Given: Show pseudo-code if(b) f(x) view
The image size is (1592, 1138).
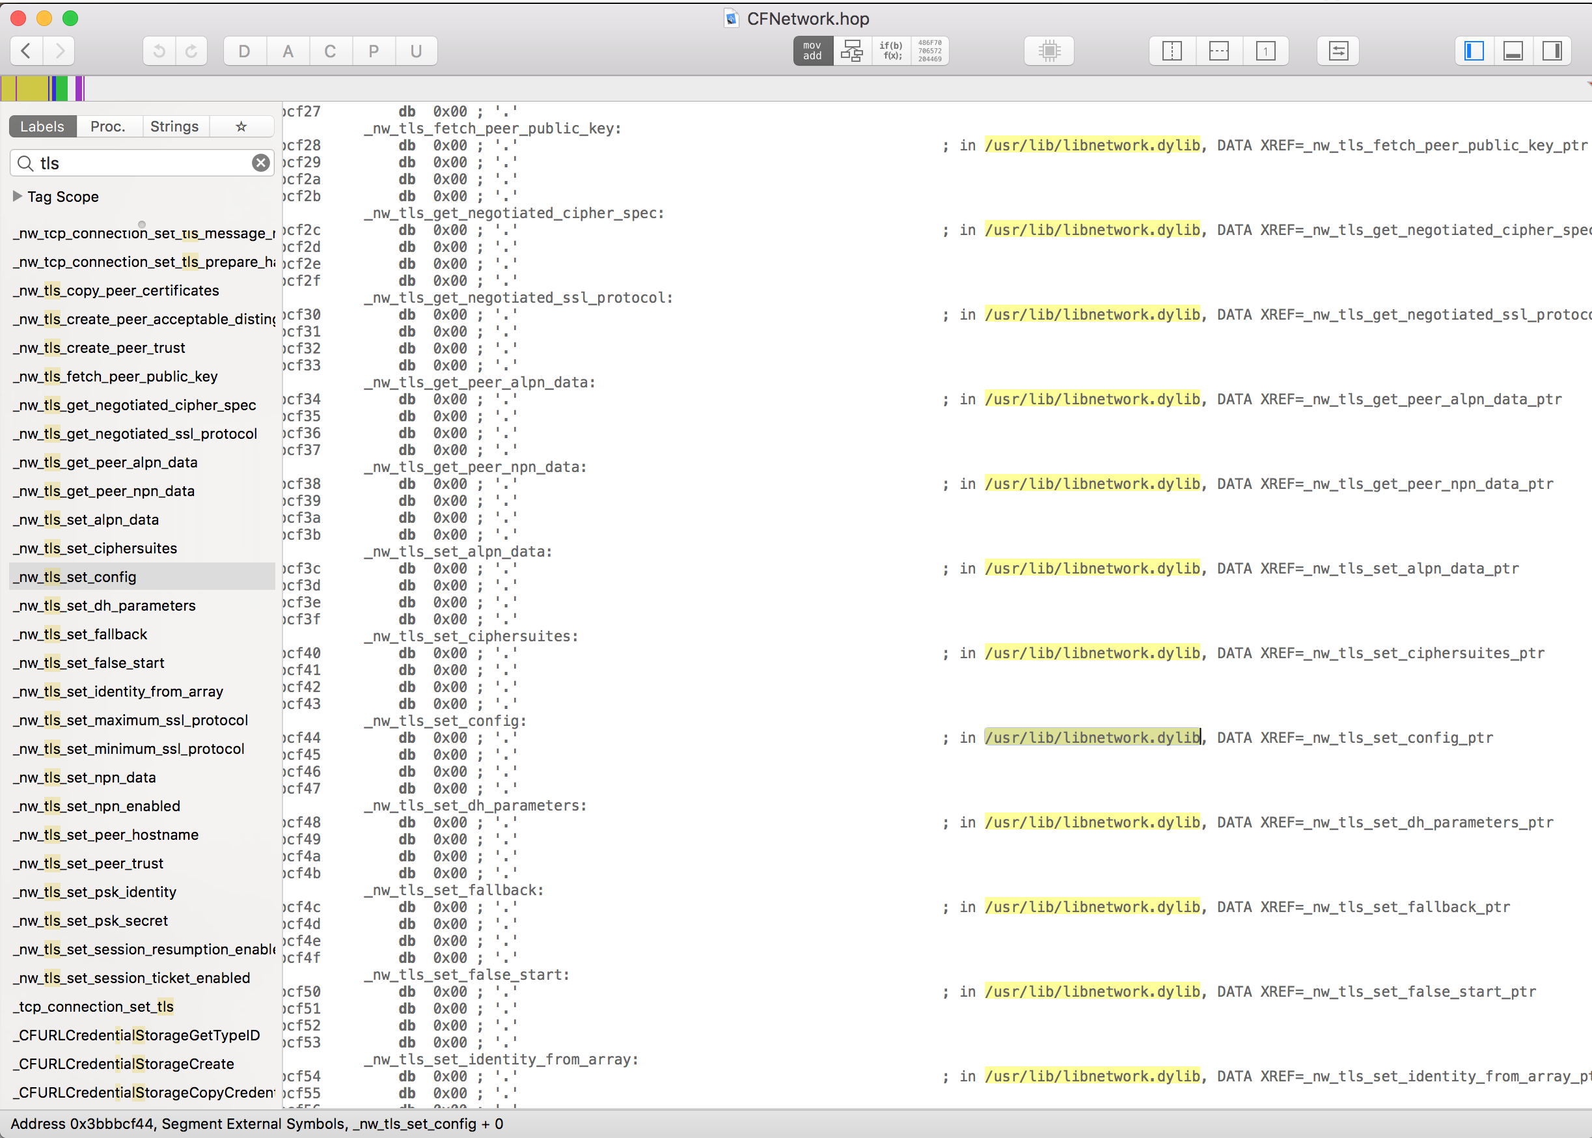Looking at the screenshot, I should pos(891,50).
